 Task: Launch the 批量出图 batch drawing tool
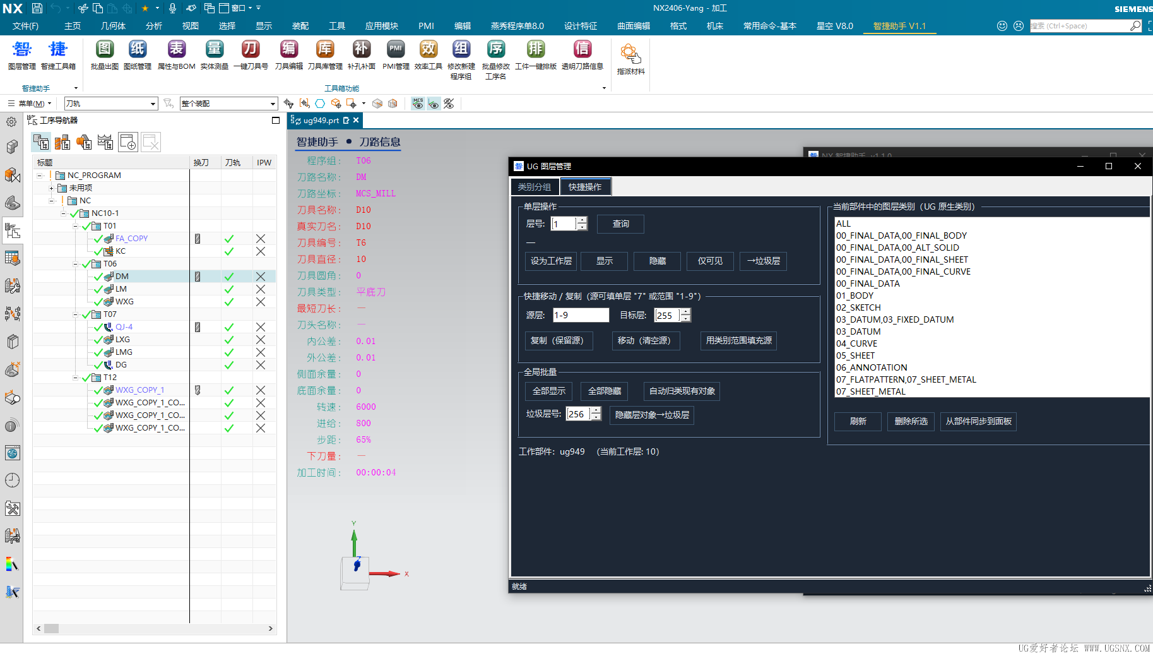click(105, 55)
